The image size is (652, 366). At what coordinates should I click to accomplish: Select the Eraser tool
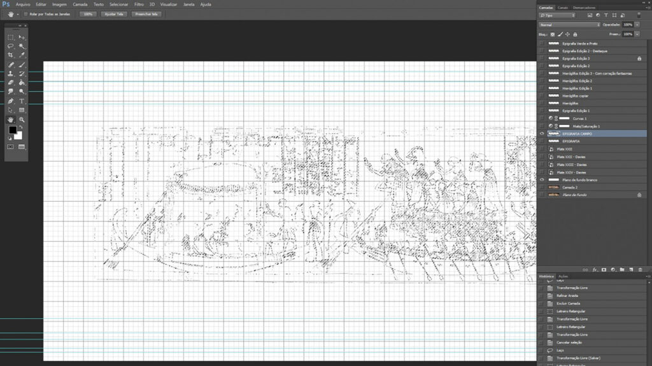pyautogui.click(x=11, y=82)
